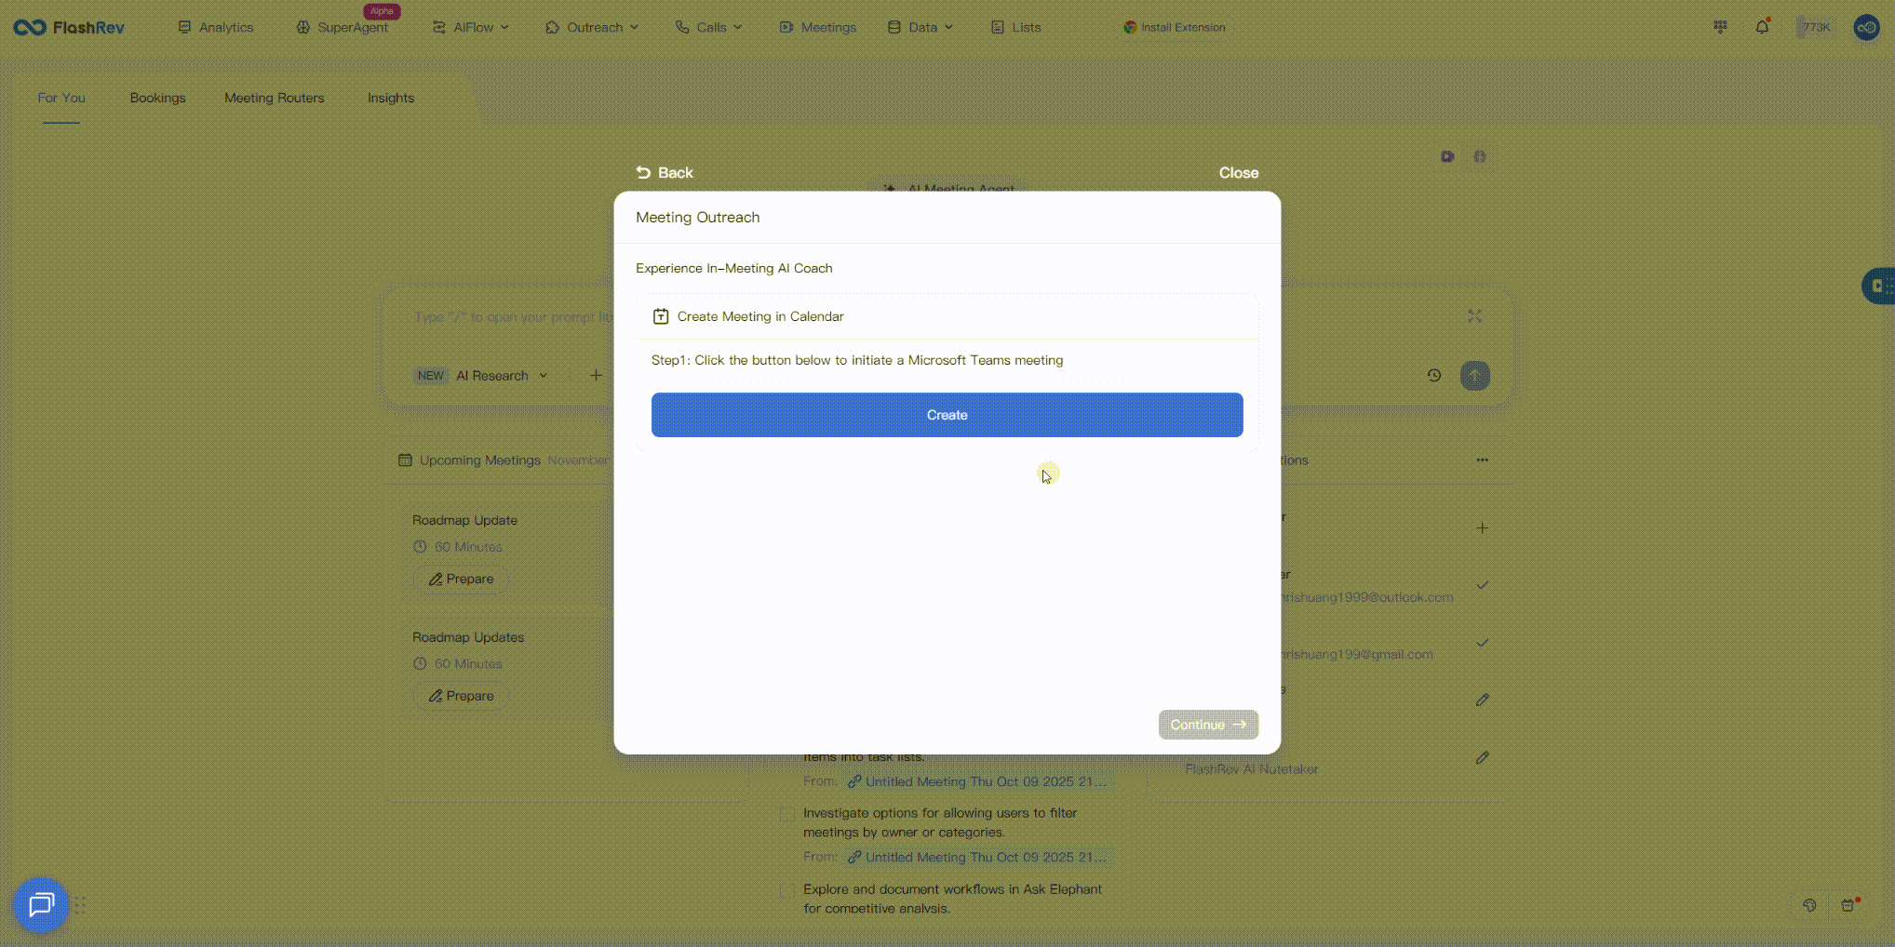Click the FlashRev logo icon
1895x947 pixels.
tap(30, 28)
